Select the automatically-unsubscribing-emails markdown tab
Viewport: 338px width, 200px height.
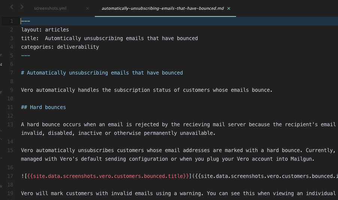(163, 8)
